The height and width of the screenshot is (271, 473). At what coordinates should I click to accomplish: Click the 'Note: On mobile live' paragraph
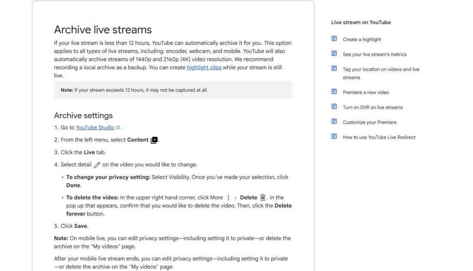(x=172, y=242)
